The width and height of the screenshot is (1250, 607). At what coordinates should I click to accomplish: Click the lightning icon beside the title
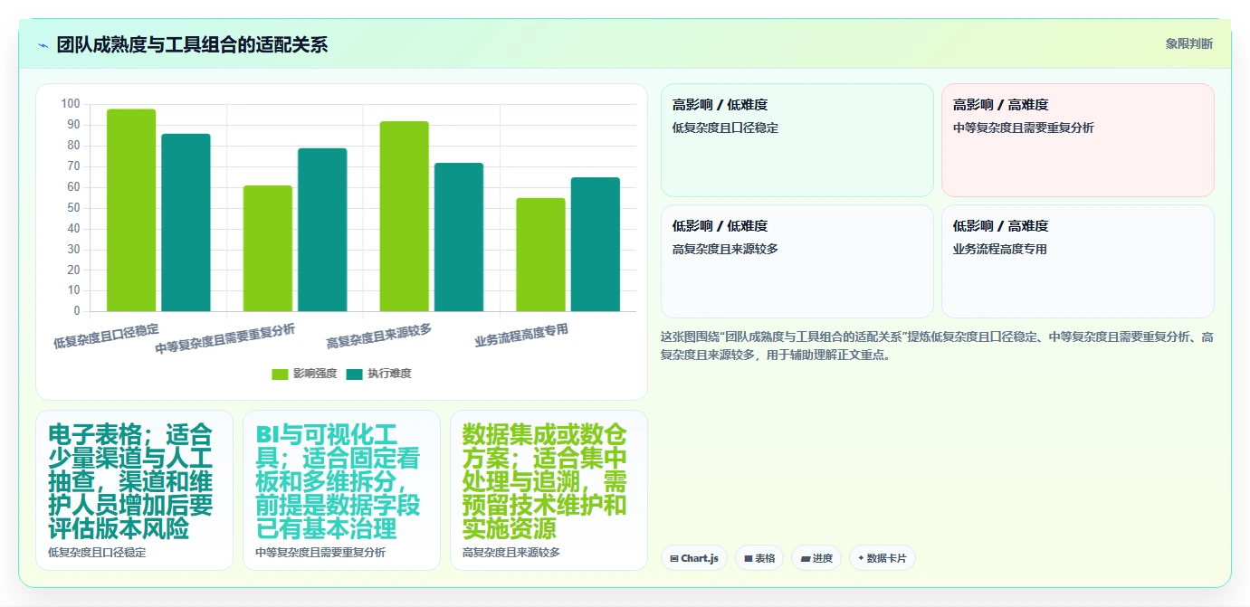pos(43,45)
